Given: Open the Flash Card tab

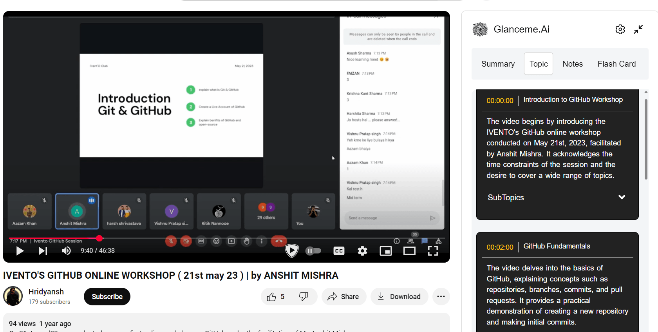Looking at the screenshot, I should pyautogui.click(x=616, y=64).
